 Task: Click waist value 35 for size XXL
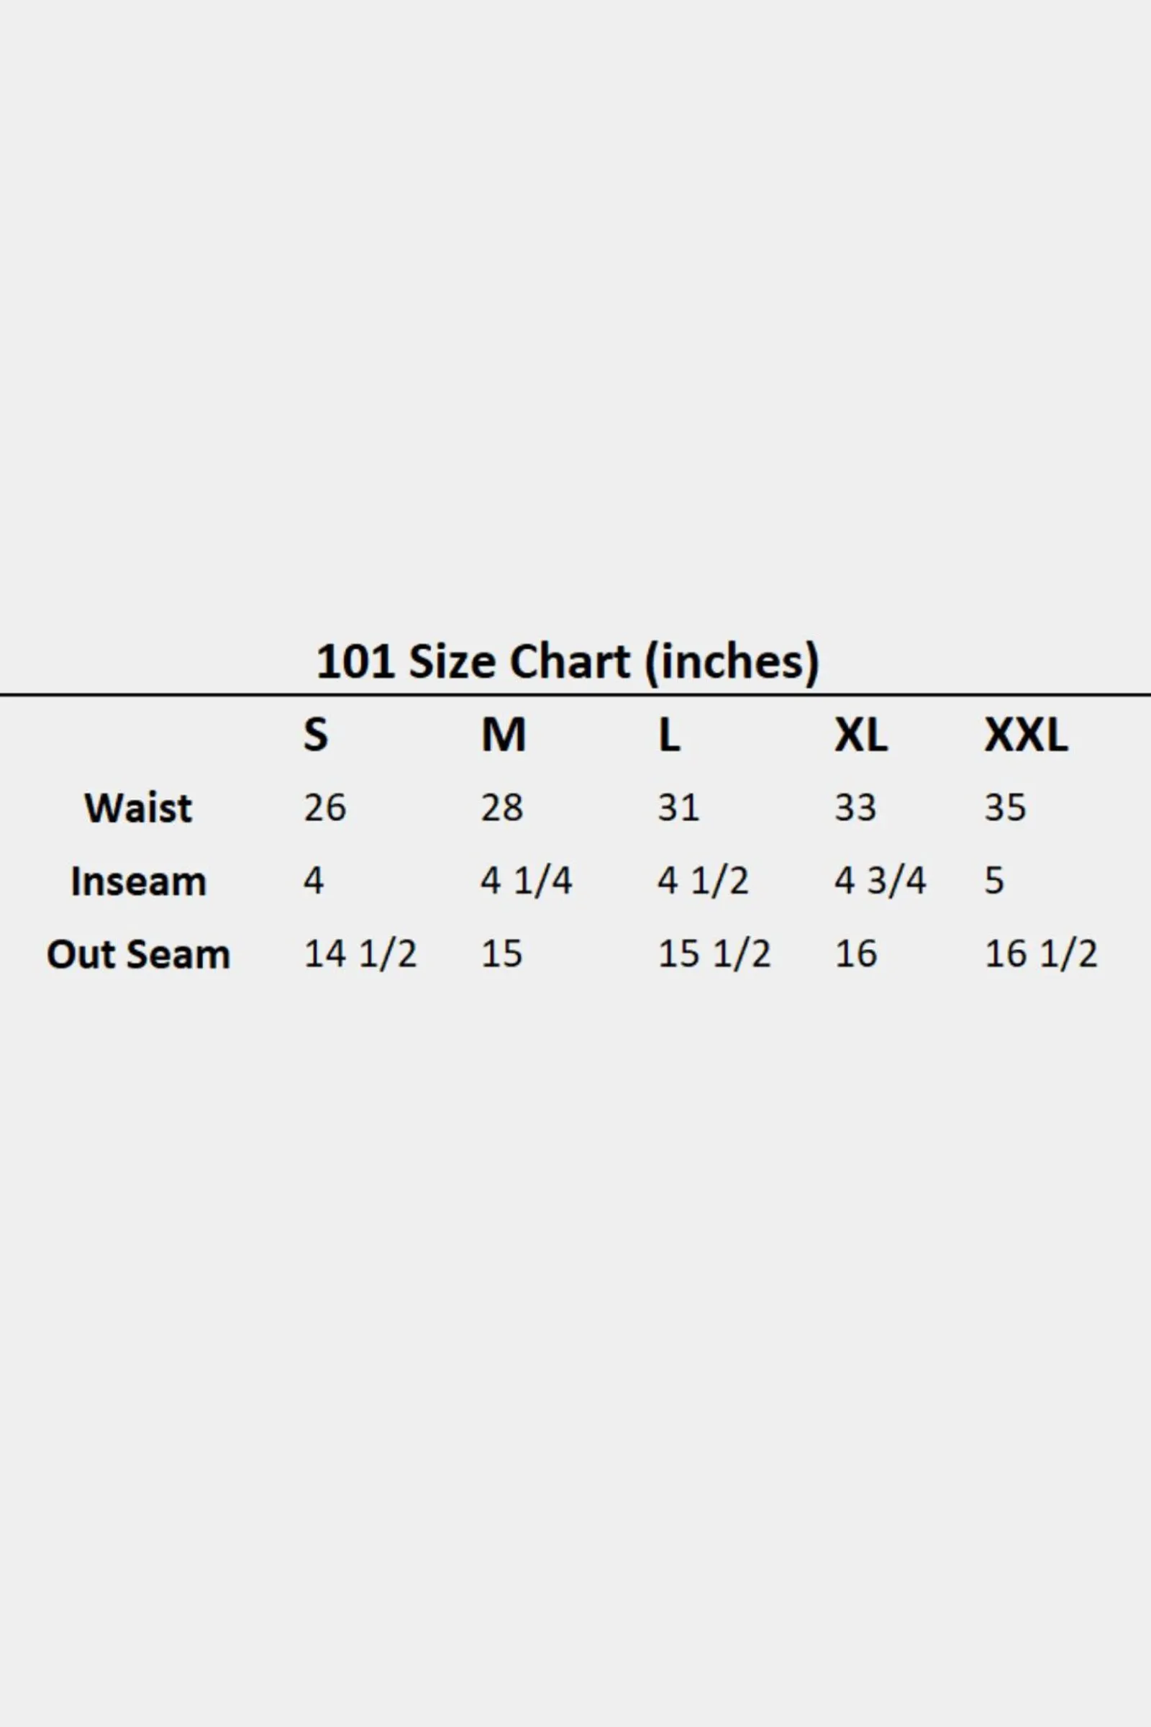click(x=1005, y=807)
